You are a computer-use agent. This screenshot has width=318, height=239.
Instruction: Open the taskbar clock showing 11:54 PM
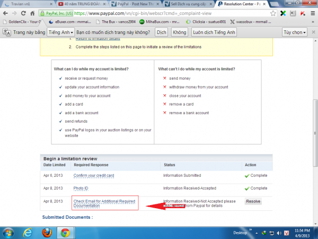(302, 233)
